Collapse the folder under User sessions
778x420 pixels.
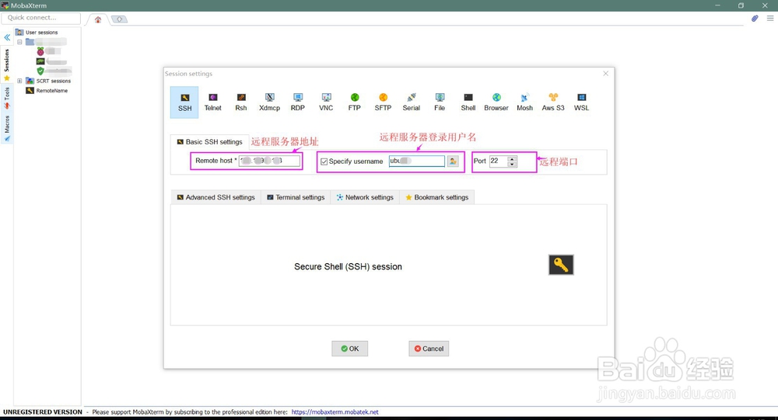pyautogui.click(x=20, y=42)
